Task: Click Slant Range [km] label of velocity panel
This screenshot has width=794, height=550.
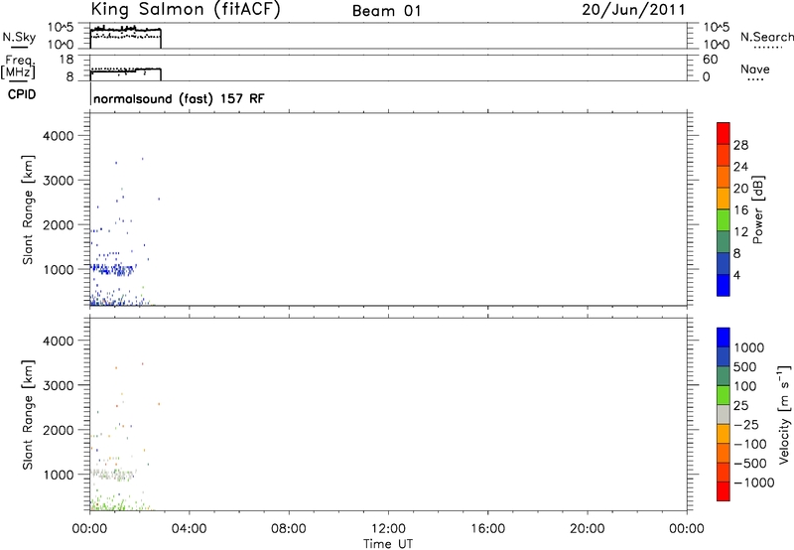Action: pyautogui.click(x=29, y=415)
